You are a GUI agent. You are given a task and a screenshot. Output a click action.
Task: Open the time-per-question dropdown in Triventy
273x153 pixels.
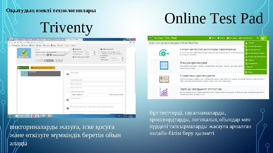point(90,52)
